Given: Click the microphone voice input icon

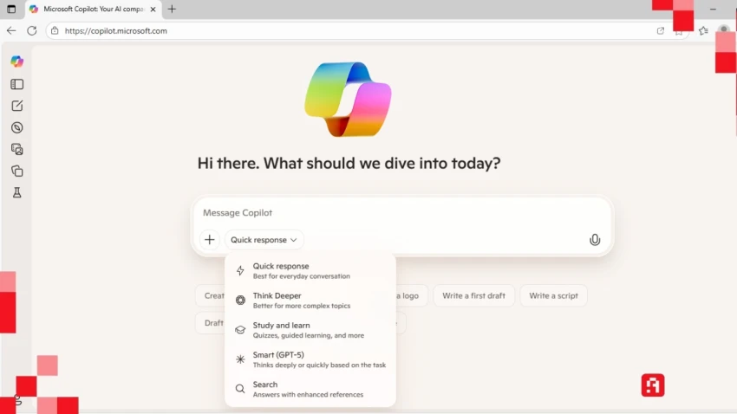Looking at the screenshot, I should 595,240.
